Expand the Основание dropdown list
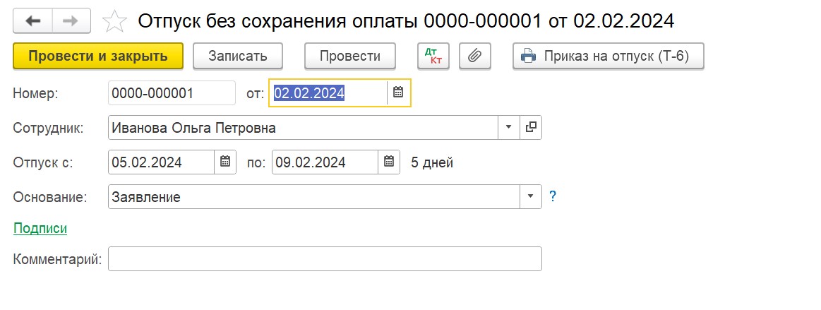 click(531, 196)
